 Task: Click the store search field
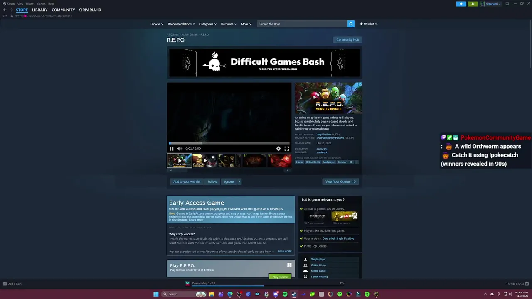click(x=302, y=24)
